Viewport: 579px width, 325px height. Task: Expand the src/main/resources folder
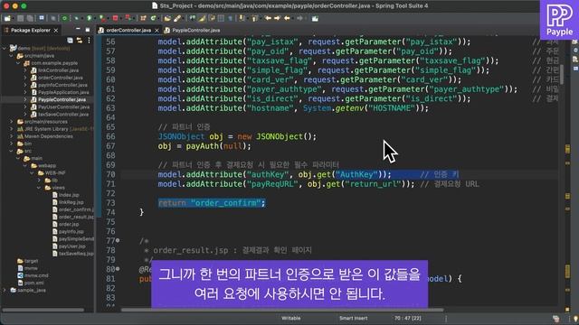12,122
